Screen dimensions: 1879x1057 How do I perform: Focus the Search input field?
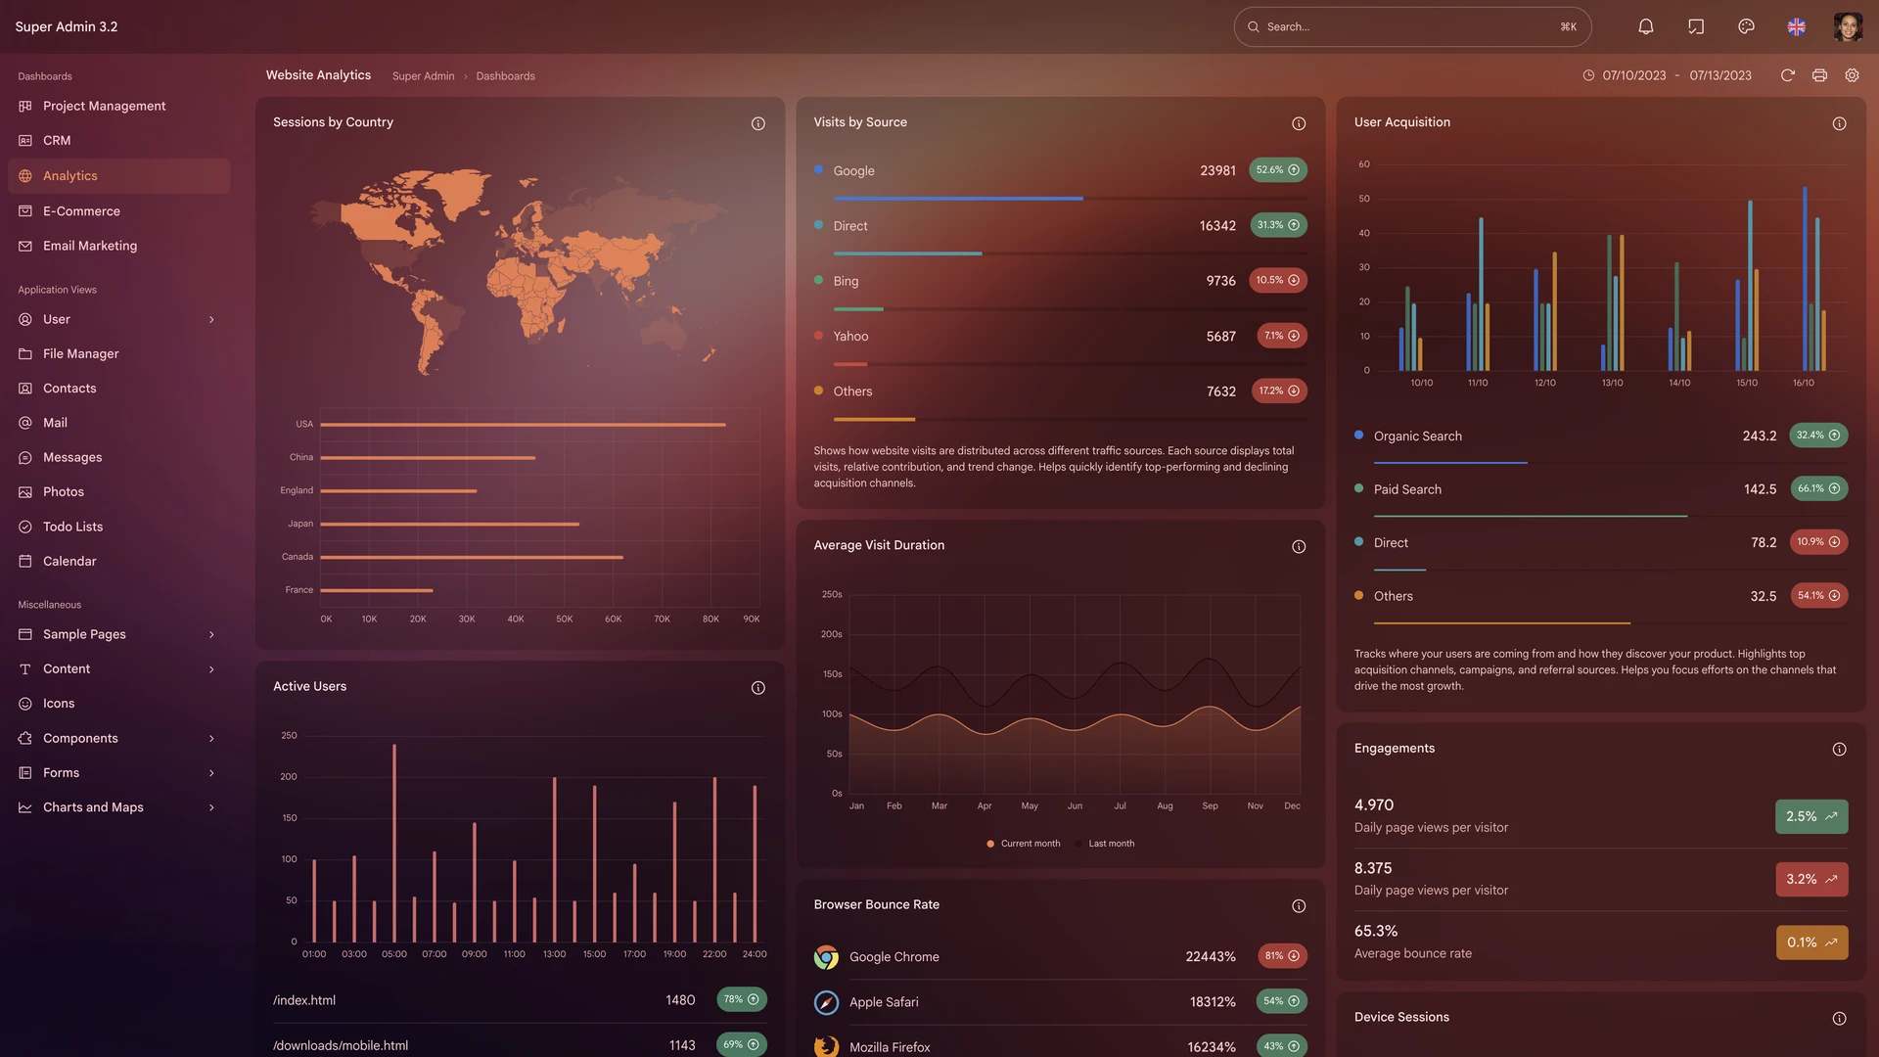pyautogui.click(x=1412, y=26)
